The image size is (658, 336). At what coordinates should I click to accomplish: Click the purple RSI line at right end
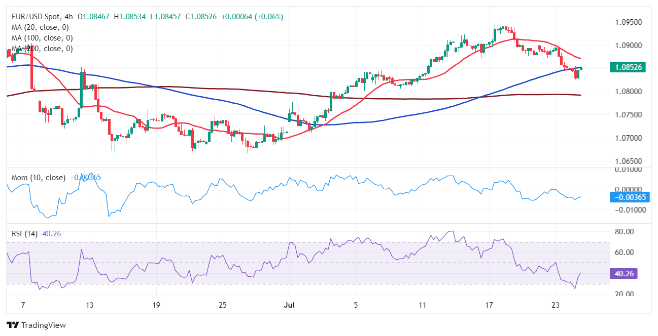tap(580, 274)
